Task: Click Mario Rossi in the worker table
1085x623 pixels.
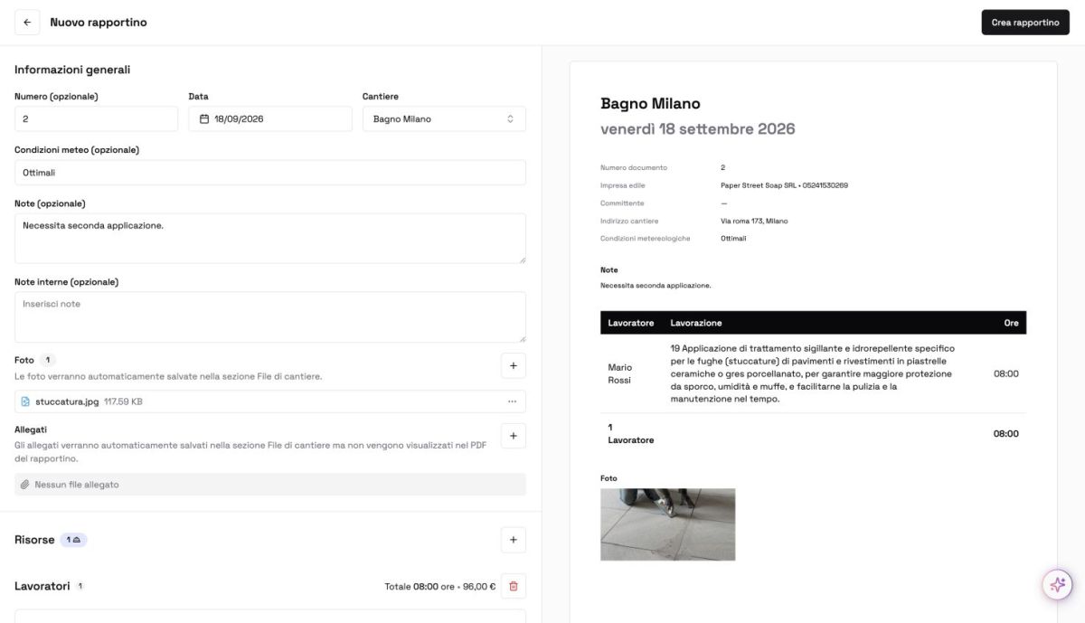Action: coord(620,373)
